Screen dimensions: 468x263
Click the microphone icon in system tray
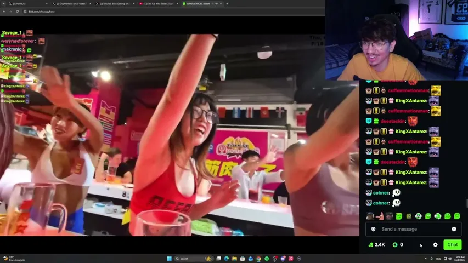click(432, 259)
